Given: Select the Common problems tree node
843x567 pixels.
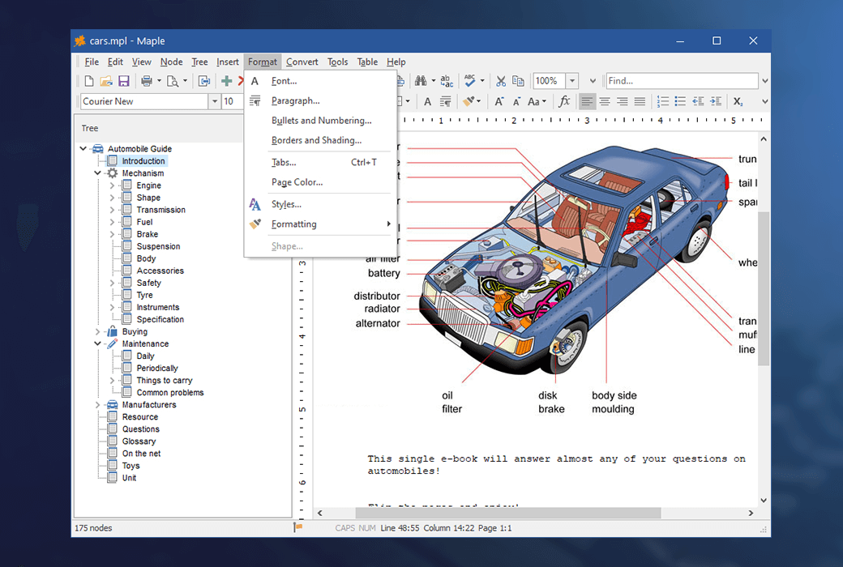Looking at the screenshot, I should [170, 393].
